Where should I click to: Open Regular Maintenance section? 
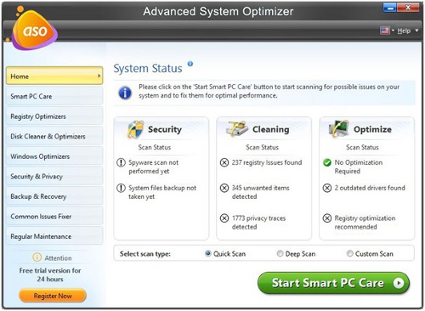[54, 236]
